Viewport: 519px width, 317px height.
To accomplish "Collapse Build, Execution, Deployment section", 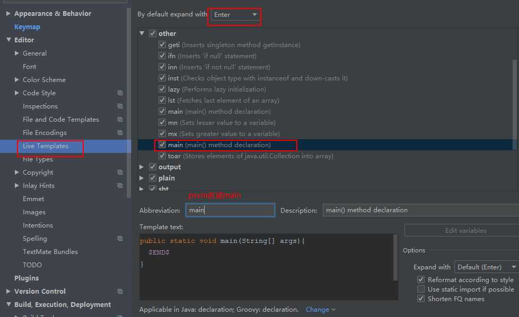I will 8,304.
